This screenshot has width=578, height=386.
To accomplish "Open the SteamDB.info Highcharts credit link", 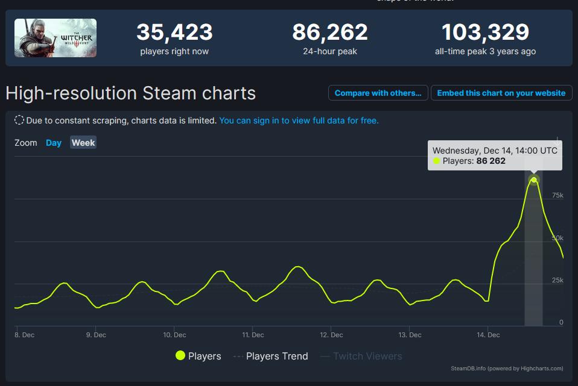I will [x=507, y=369].
